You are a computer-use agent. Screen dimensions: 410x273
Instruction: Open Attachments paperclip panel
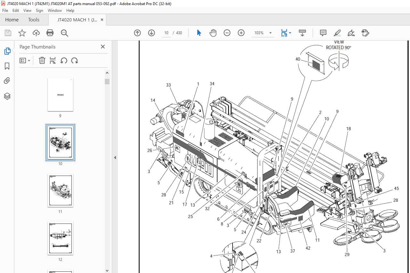7,81
